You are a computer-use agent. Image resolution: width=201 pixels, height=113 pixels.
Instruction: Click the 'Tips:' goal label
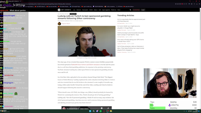point(152,102)
